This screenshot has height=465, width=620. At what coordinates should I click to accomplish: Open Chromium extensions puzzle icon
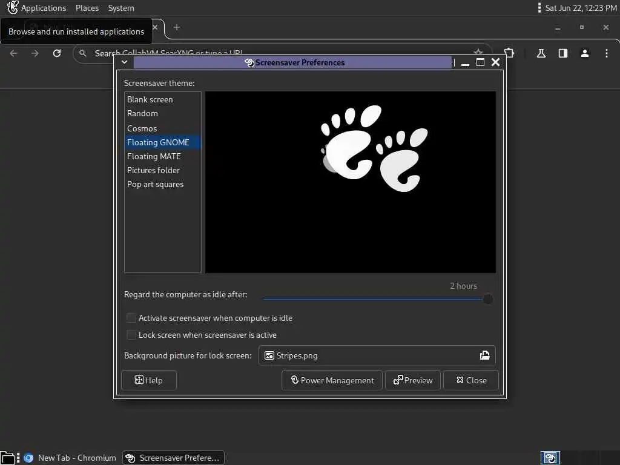tap(510, 53)
